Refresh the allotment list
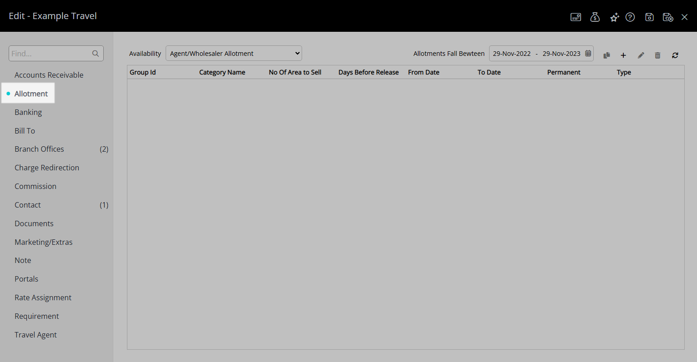Viewport: 697px width, 362px height. tap(675, 55)
